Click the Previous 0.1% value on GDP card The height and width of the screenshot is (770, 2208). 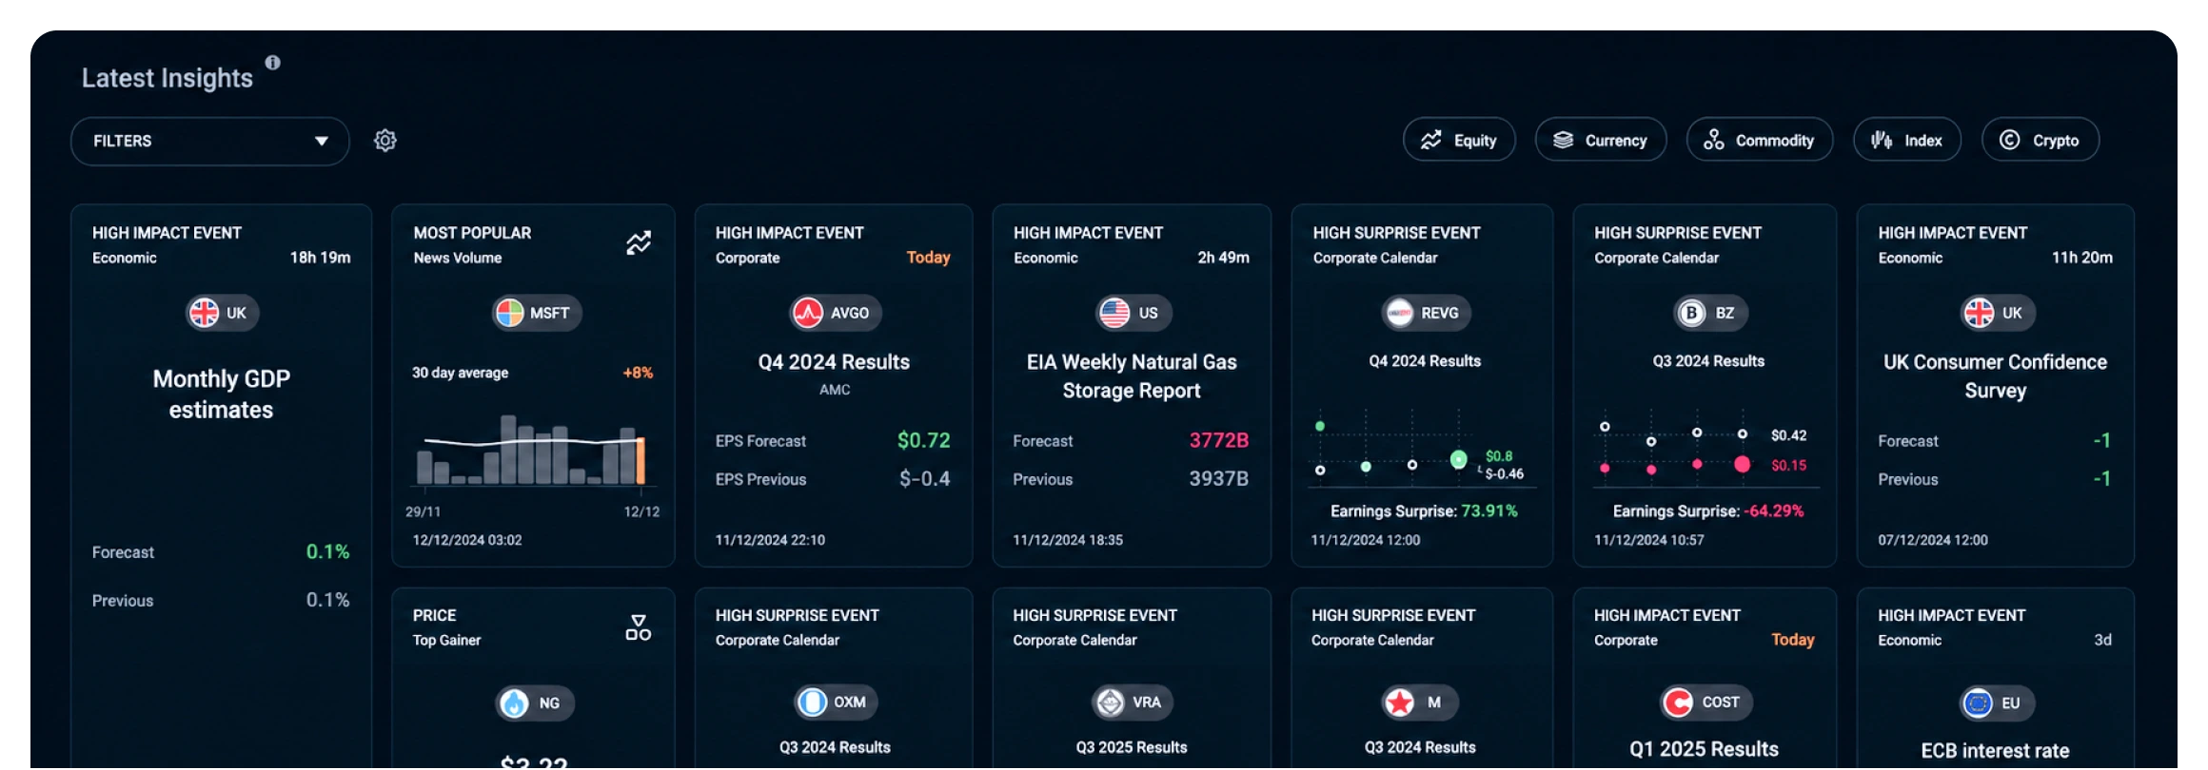pyautogui.click(x=327, y=601)
